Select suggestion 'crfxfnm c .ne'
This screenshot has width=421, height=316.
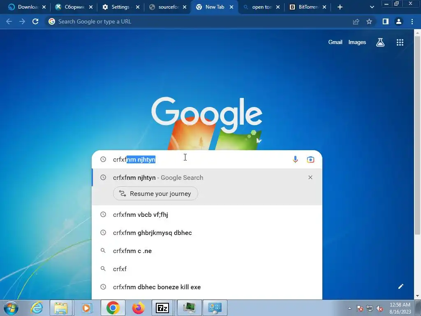(207, 251)
